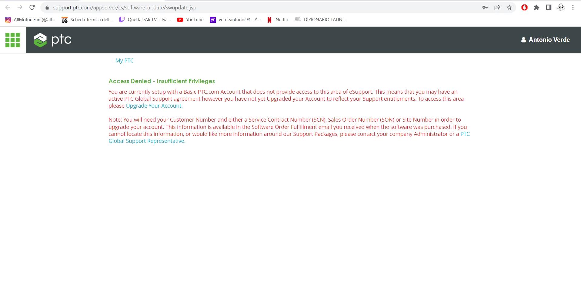Bookmark this page with the star icon
This screenshot has height=296, width=581.
pyautogui.click(x=509, y=8)
